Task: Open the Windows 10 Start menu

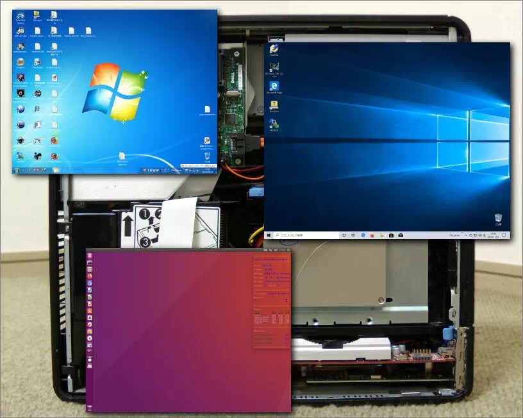Action: (x=270, y=234)
